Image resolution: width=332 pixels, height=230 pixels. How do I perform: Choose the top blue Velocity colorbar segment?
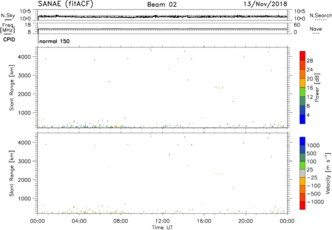(303, 141)
